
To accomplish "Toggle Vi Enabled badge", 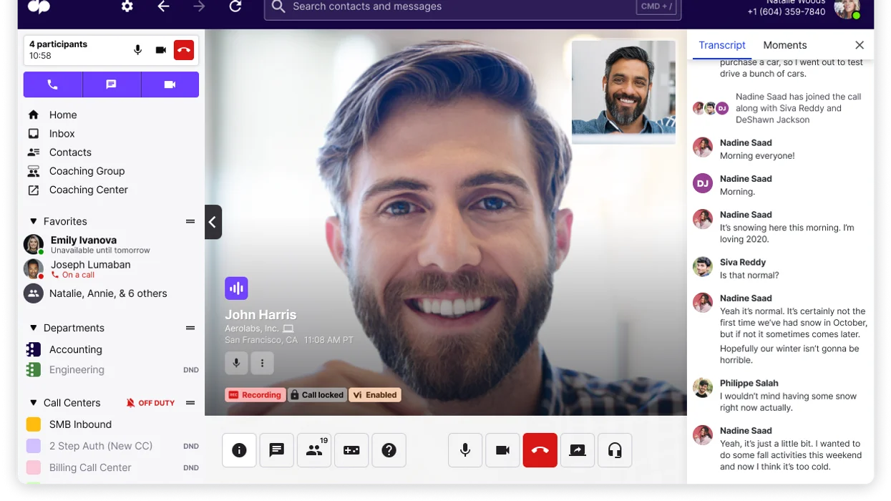I will pos(374,394).
